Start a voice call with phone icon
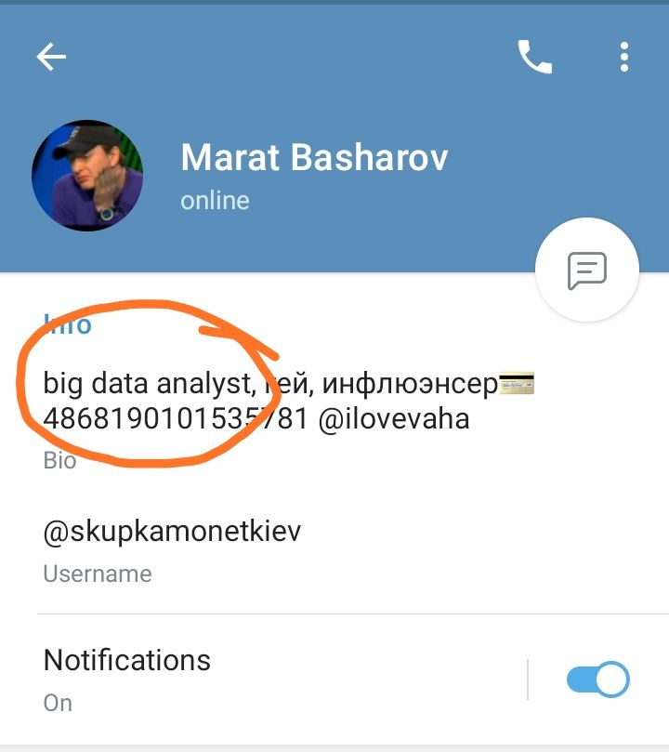Screen dimensions: 669x752 tap(535, 57)
